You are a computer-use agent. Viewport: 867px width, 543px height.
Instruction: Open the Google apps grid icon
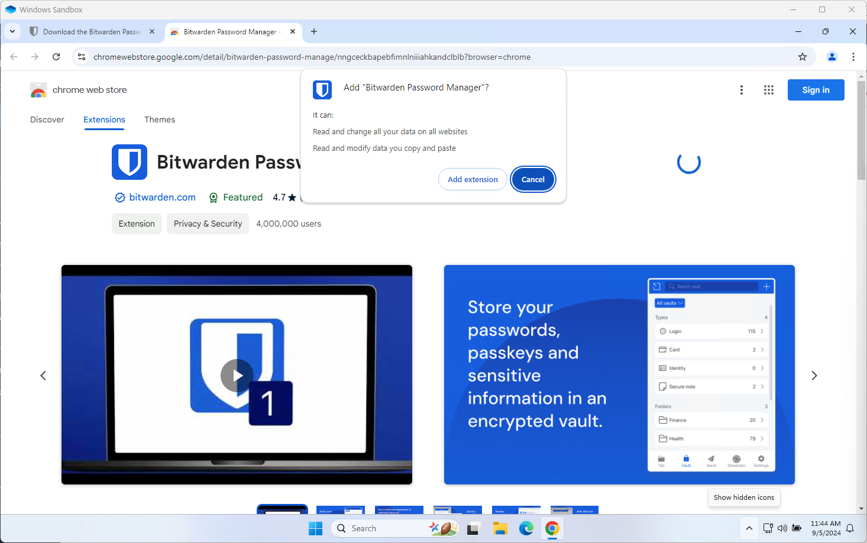point(769,90)
